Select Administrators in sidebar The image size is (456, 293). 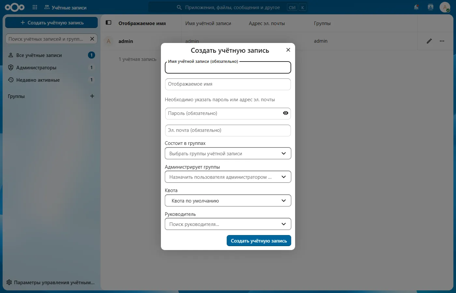[51, 68]
